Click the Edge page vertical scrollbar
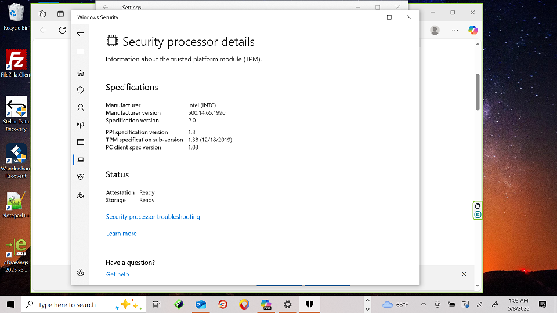 pos(478,92)
